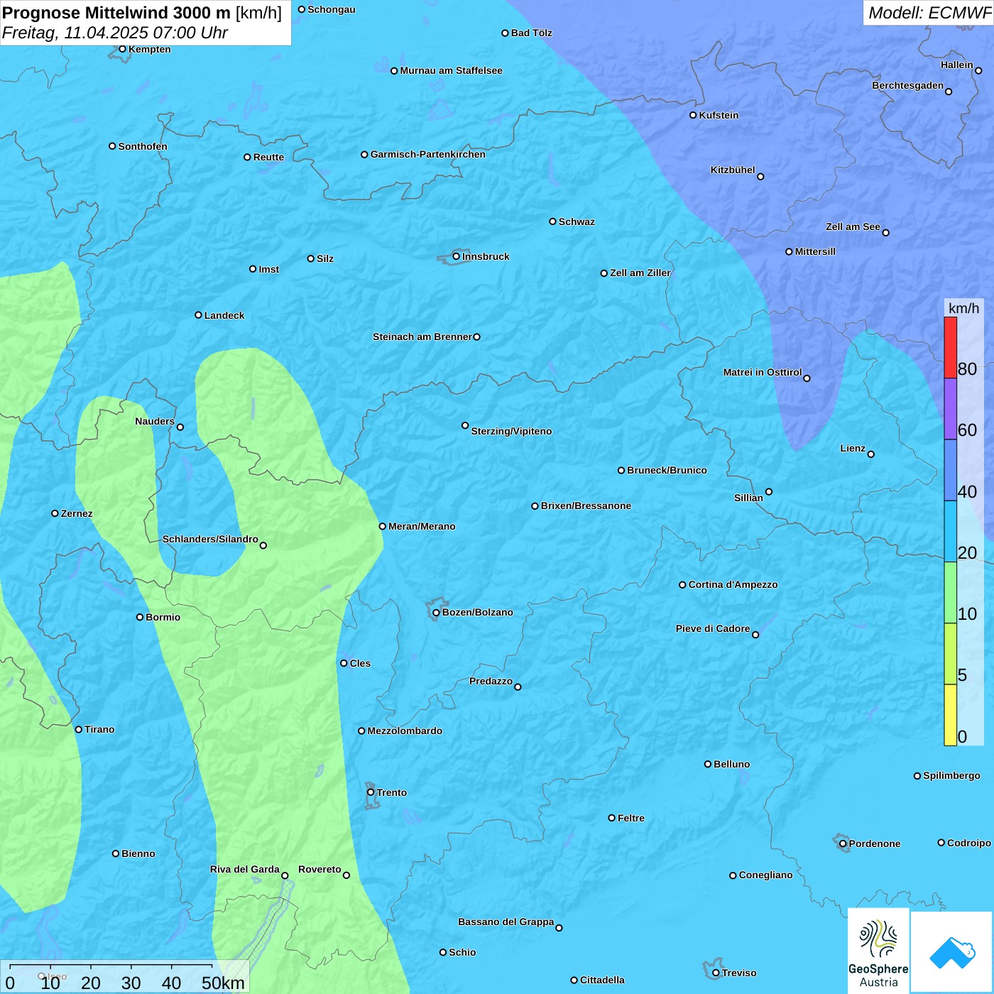Image resolution: width=994 pixels, height=994 pixels.
Task: Select the 'Cittadella' label
Action: click(x=602, y=980)
